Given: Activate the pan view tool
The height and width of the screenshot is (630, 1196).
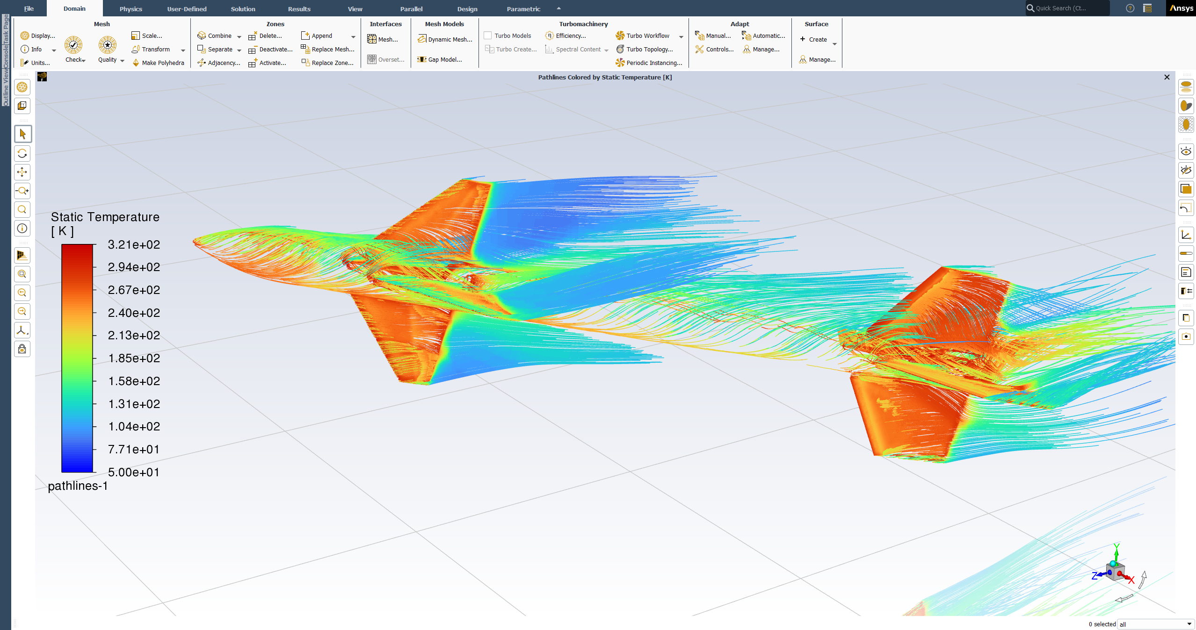Looking at the screenshot, I should [22, 172].
